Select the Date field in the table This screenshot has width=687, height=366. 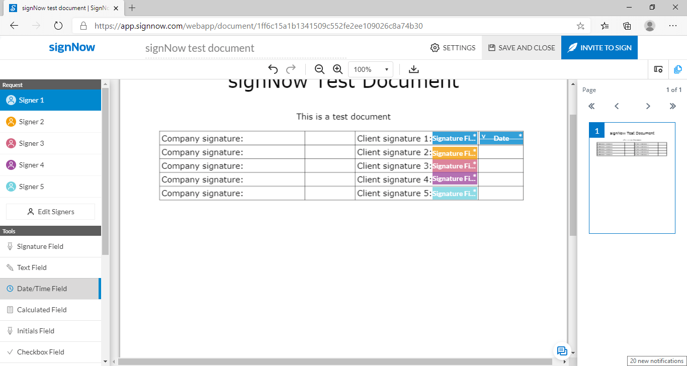coord(501,138)
